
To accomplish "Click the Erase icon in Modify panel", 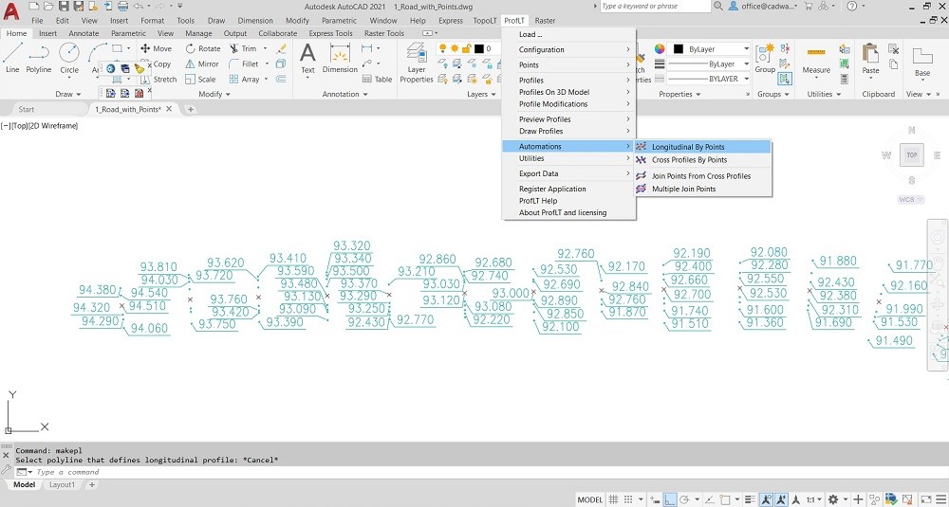I will tap(280, 48).
